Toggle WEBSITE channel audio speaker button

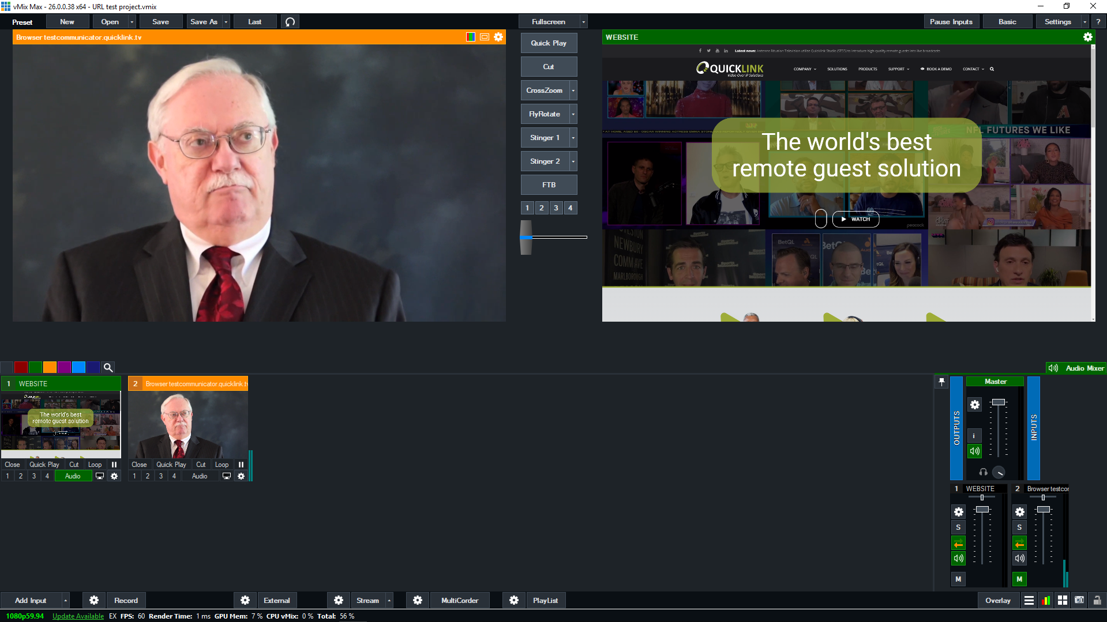pyautogui.click(x=958, y=559)
